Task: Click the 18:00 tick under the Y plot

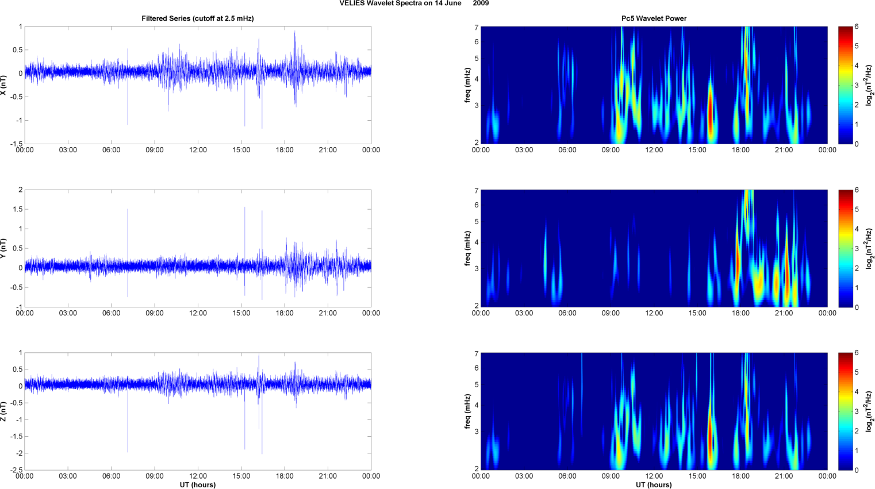Action: click(285, 313)
